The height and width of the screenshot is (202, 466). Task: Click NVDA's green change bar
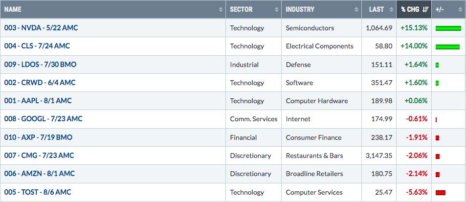coord(448,28)
